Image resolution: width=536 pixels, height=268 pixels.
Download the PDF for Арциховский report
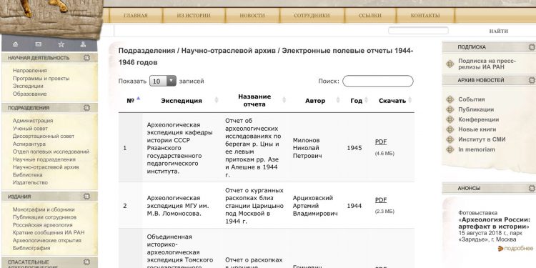381,200
